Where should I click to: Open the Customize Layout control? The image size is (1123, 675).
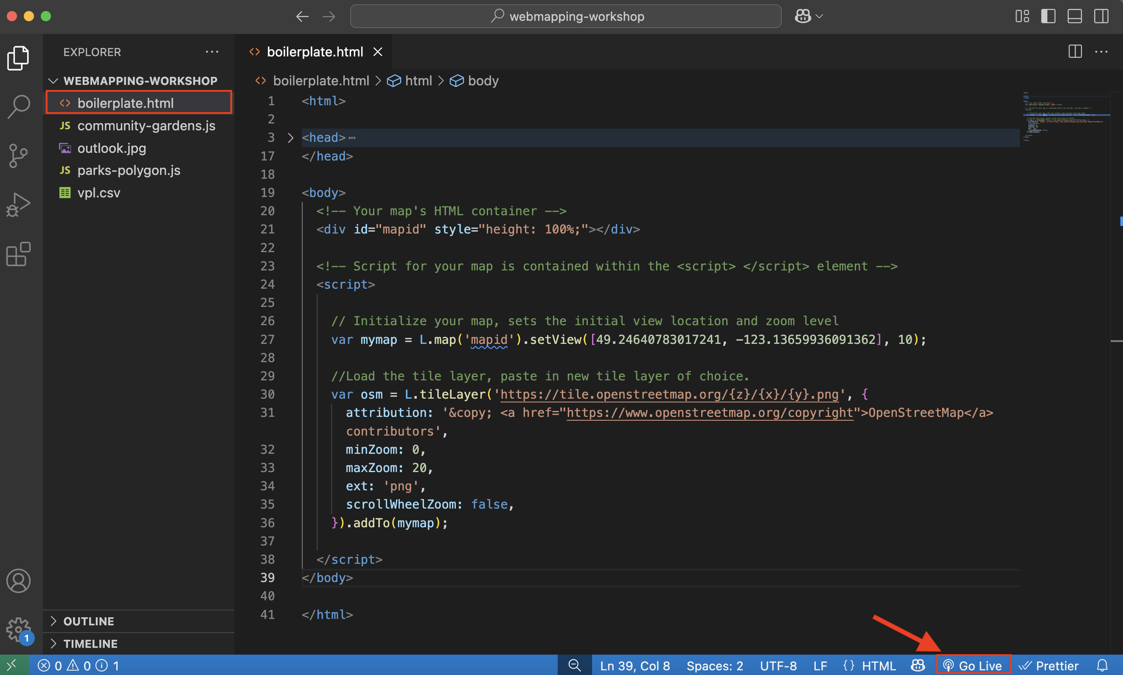pyautogui.click(x=1022, y=17)
